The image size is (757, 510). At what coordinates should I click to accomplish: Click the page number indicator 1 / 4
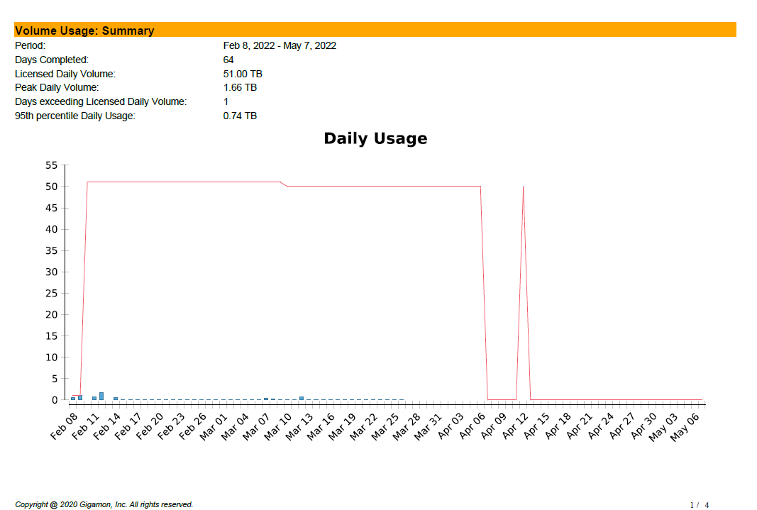coord(699,505)
